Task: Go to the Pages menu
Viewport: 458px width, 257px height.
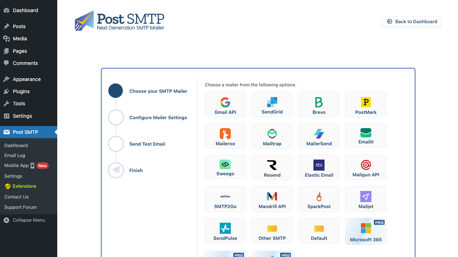Action: tap(29, 51)
